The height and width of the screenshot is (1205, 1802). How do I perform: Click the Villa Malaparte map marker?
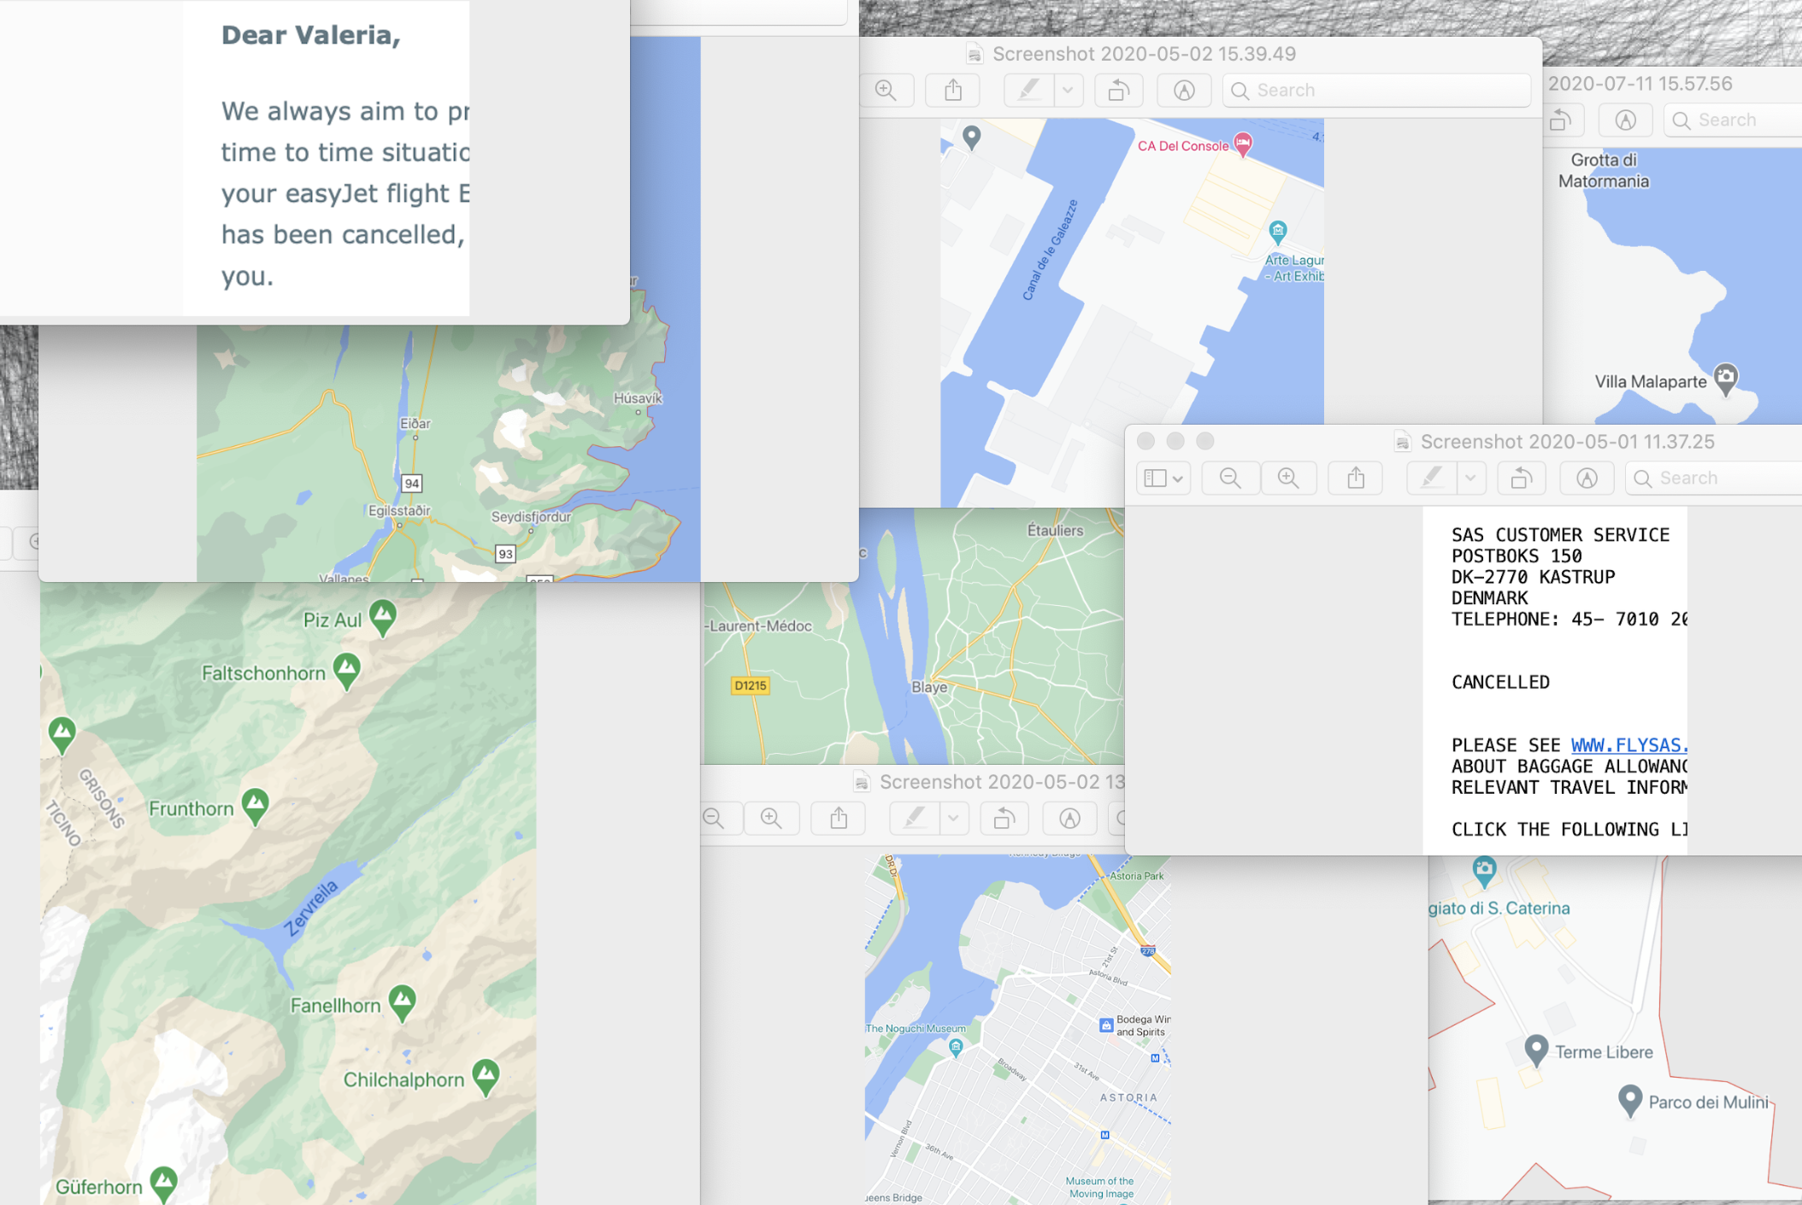[x=1726, y=378]
